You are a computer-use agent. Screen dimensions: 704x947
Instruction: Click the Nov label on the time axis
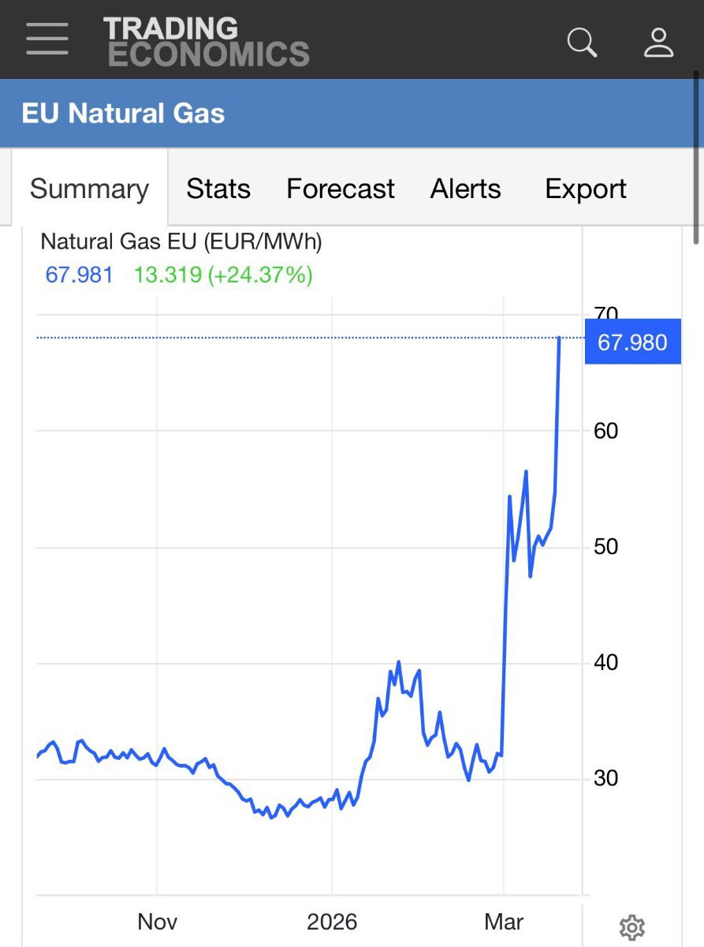pos(157,921)
